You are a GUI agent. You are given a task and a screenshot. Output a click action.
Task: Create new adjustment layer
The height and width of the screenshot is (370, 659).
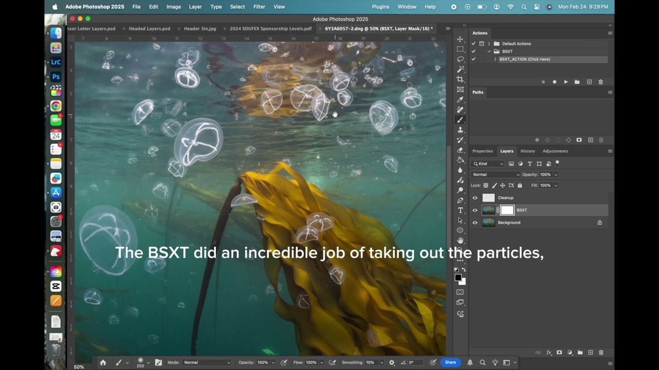[x=570, y=353]
